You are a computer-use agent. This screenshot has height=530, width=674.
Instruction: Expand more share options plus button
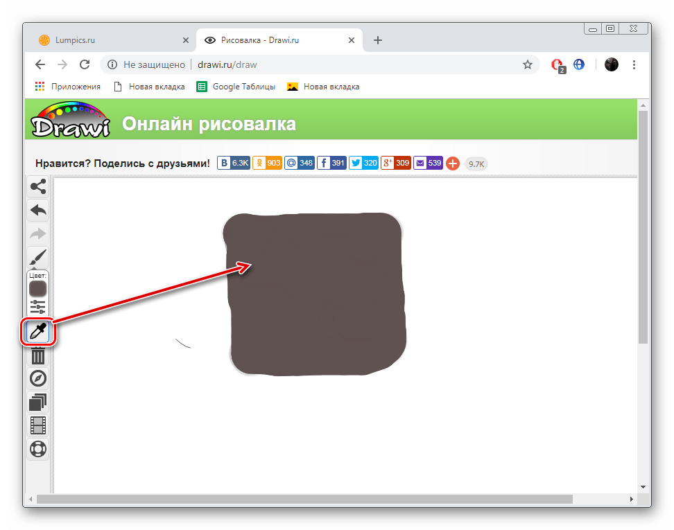[x=453, y=164]
